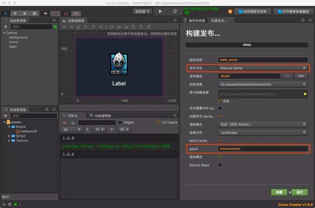The image size is (315, 208).
Task: Click the helloworld scene file
Action: [29, 131]
